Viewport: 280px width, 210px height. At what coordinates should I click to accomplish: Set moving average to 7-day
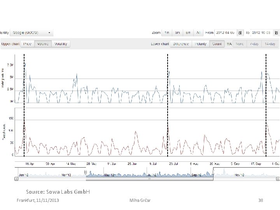pos(254,44)
